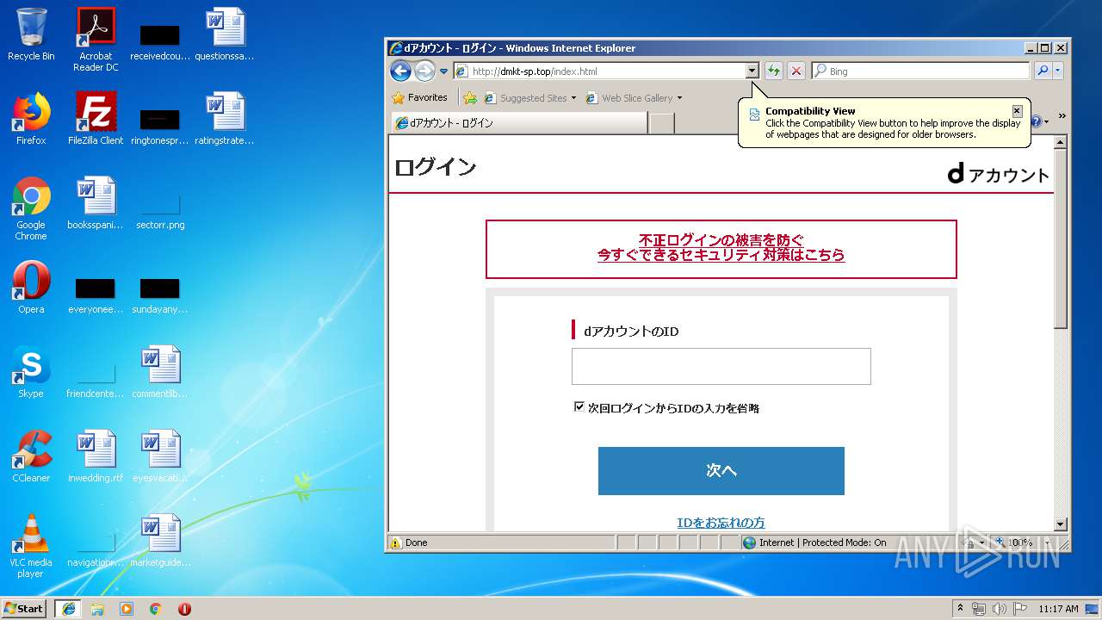
Task: Select the booksspani... document icon
Action: tap(96, 203)
